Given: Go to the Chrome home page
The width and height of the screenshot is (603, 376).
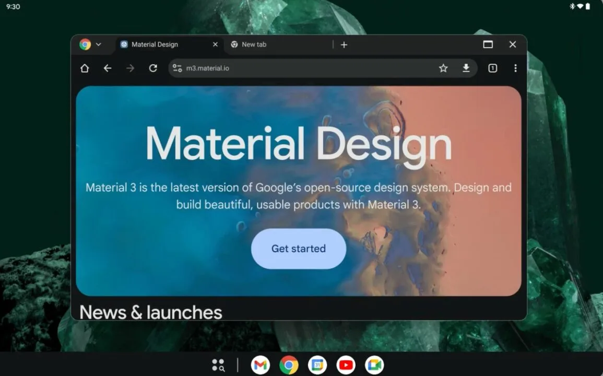Looking at the screenshot, I should 85,68.
